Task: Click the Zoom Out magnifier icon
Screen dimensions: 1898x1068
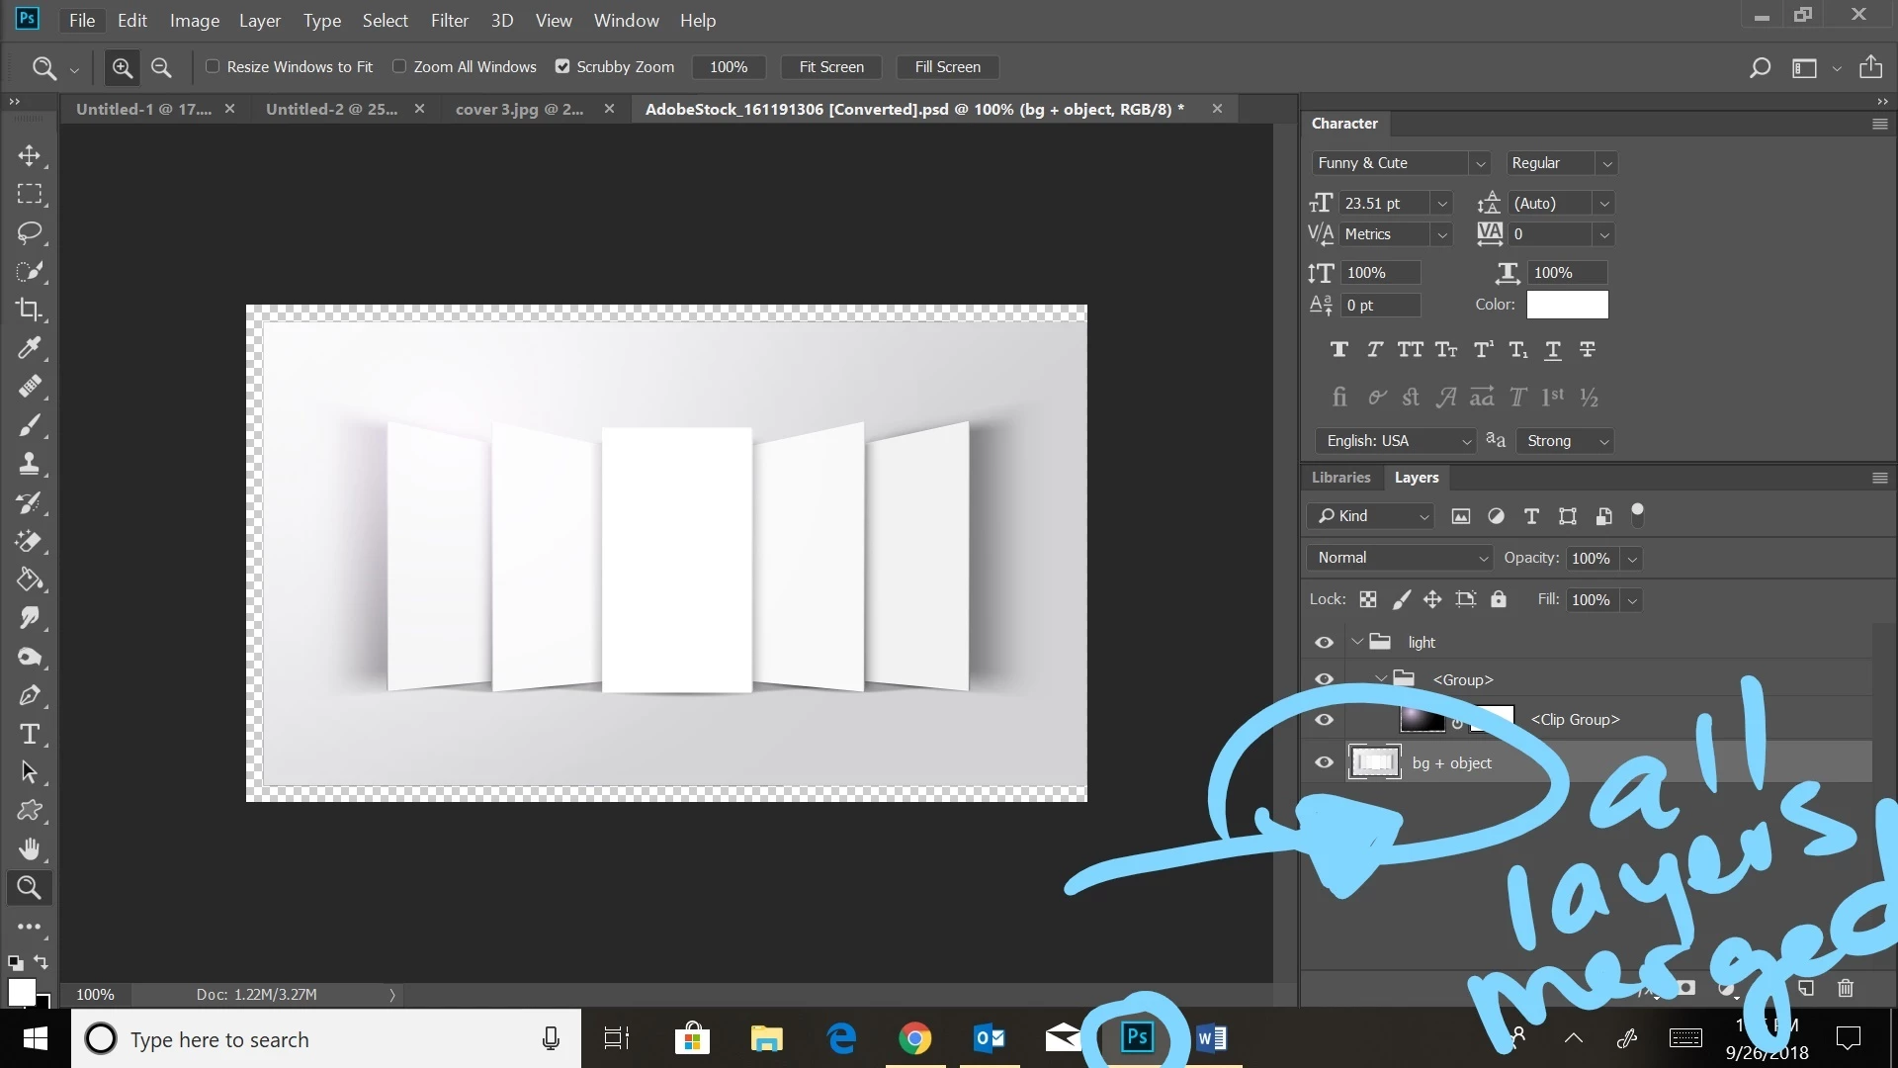Action: click(161, 67)
